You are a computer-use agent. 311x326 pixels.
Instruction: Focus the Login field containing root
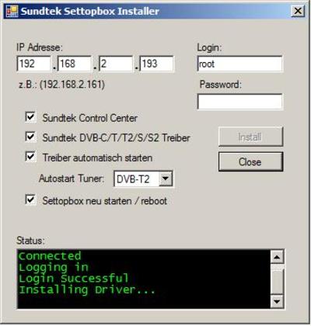point(239,64)
